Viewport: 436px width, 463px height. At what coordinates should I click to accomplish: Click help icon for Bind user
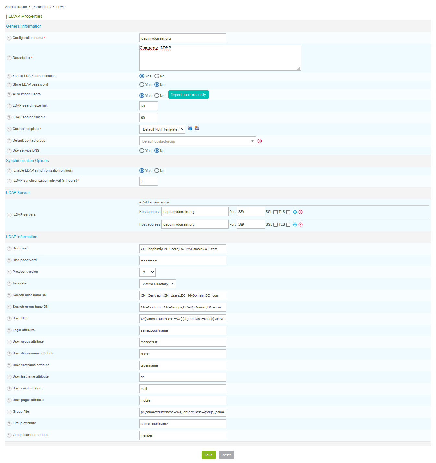point(9,249)
